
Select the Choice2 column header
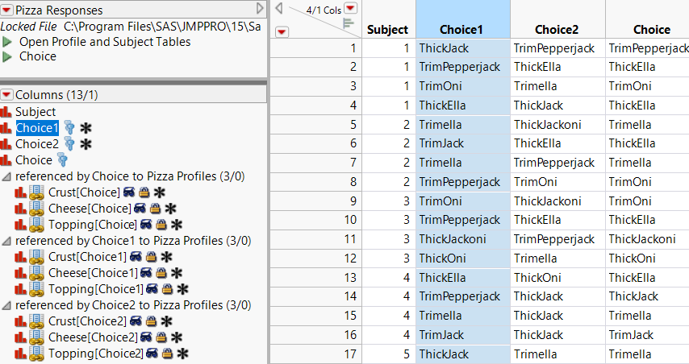pos(557,30)
